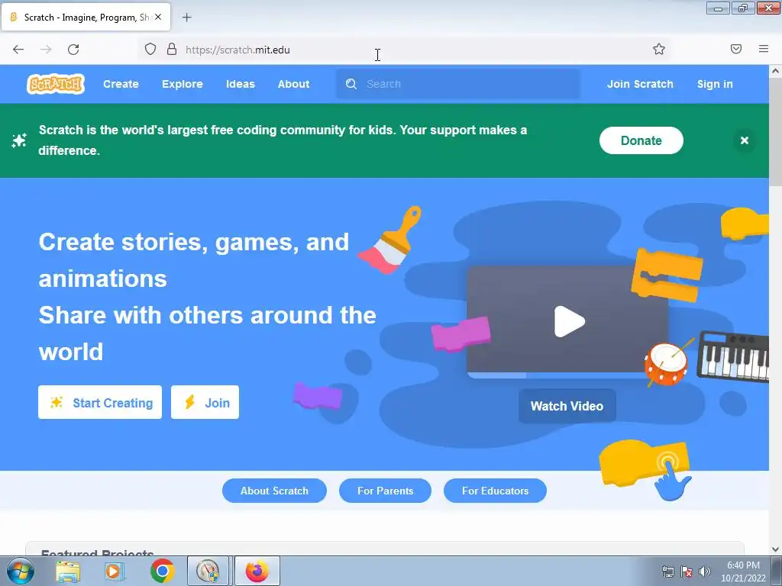The height and width of the screenshot is (586, 782).
Task: Open the Explore page
Action: (182, 84)
